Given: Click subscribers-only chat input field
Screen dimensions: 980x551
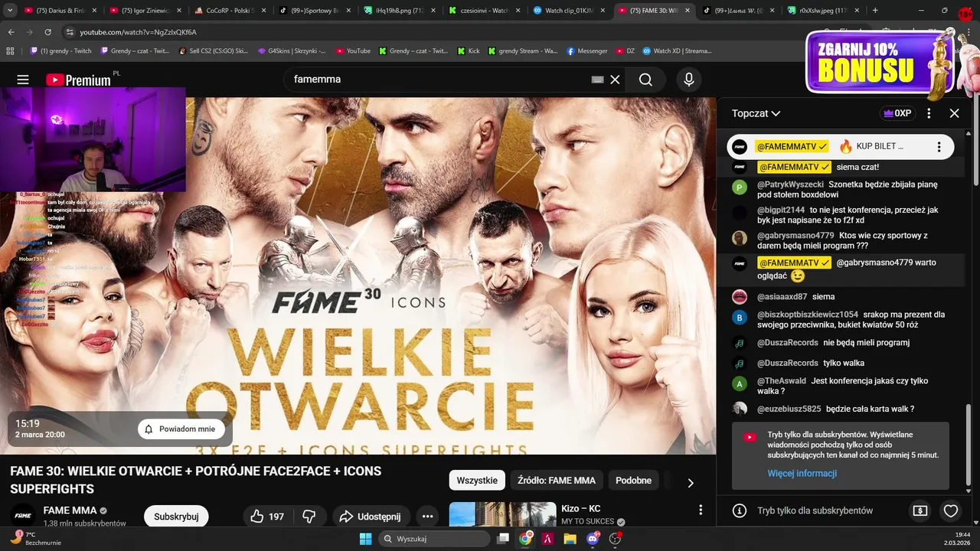Looking at the screenshot, I should (815, 510).
